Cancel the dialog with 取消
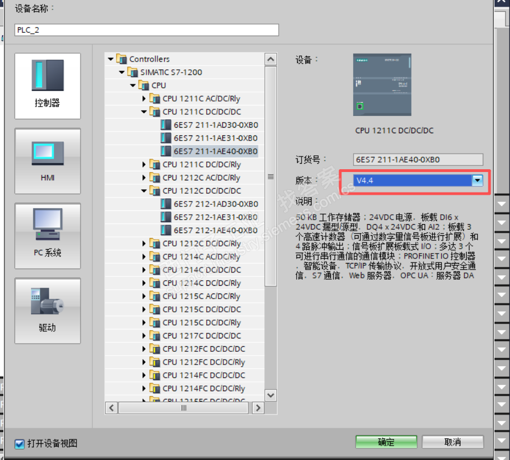The height and width of the screenshot is (460, 510). coord(452,442)
